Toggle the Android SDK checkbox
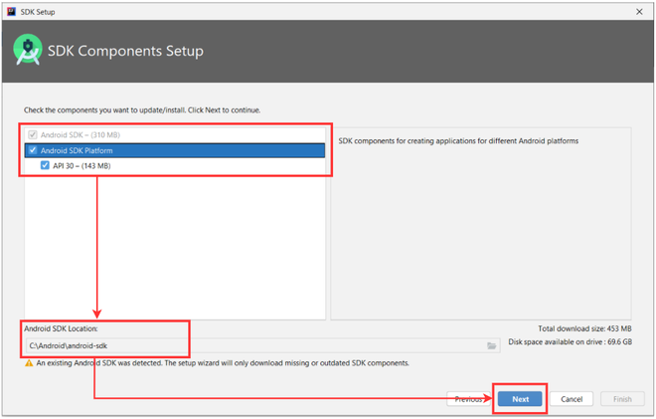This screenshot has width=656, height=419. [32, 134]
